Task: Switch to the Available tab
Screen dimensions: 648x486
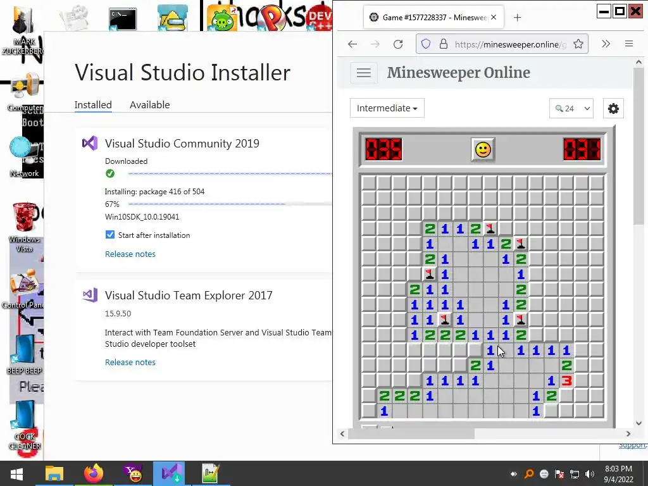Action: (149, 104)
